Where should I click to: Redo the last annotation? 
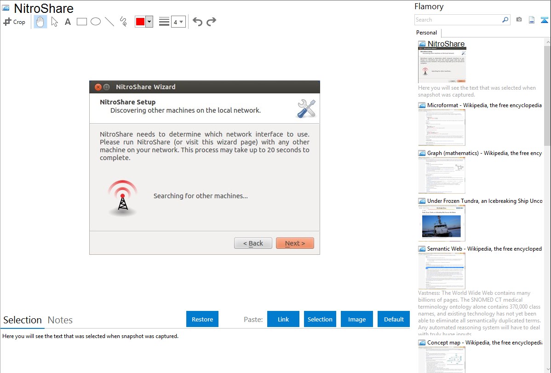coord(211,22)
